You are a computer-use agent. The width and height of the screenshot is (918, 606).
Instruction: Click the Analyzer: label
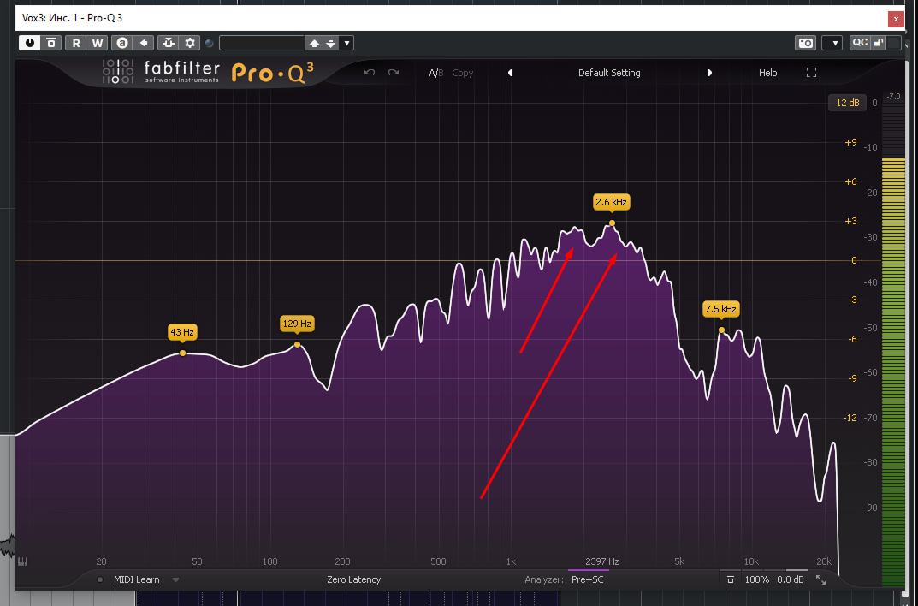pyautogui.click(x=544, y=579)
